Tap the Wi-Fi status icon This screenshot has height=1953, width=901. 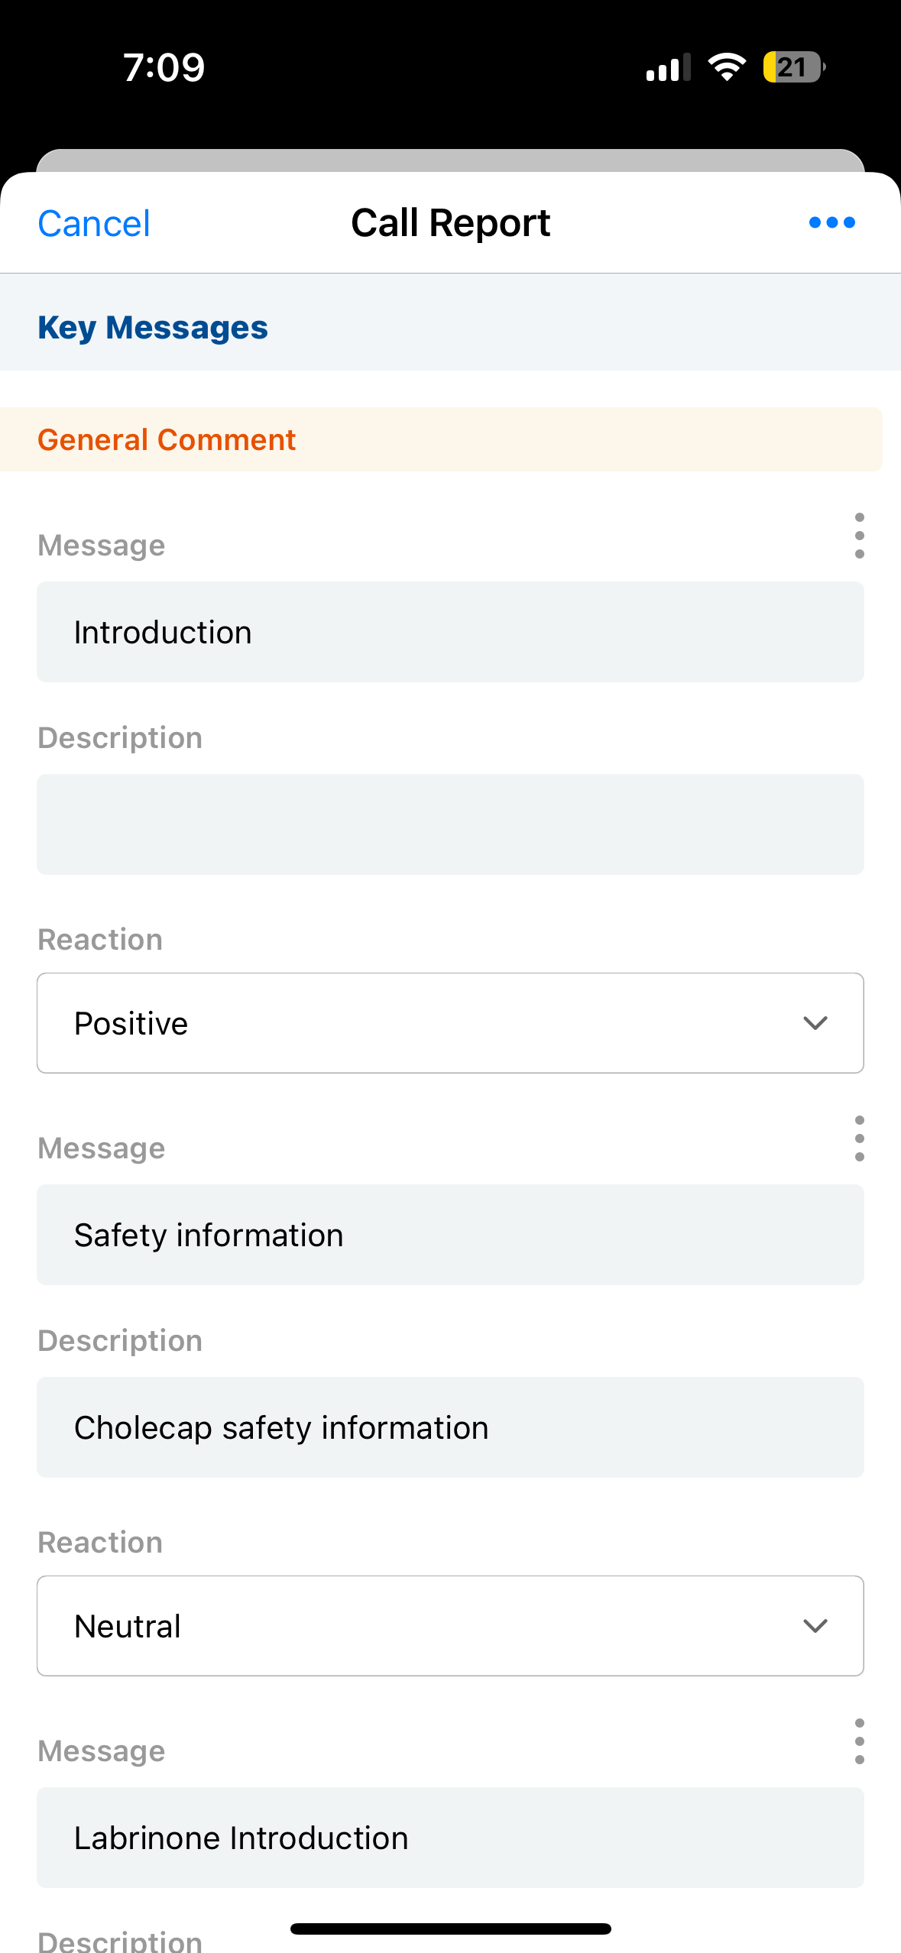[727, 67]
